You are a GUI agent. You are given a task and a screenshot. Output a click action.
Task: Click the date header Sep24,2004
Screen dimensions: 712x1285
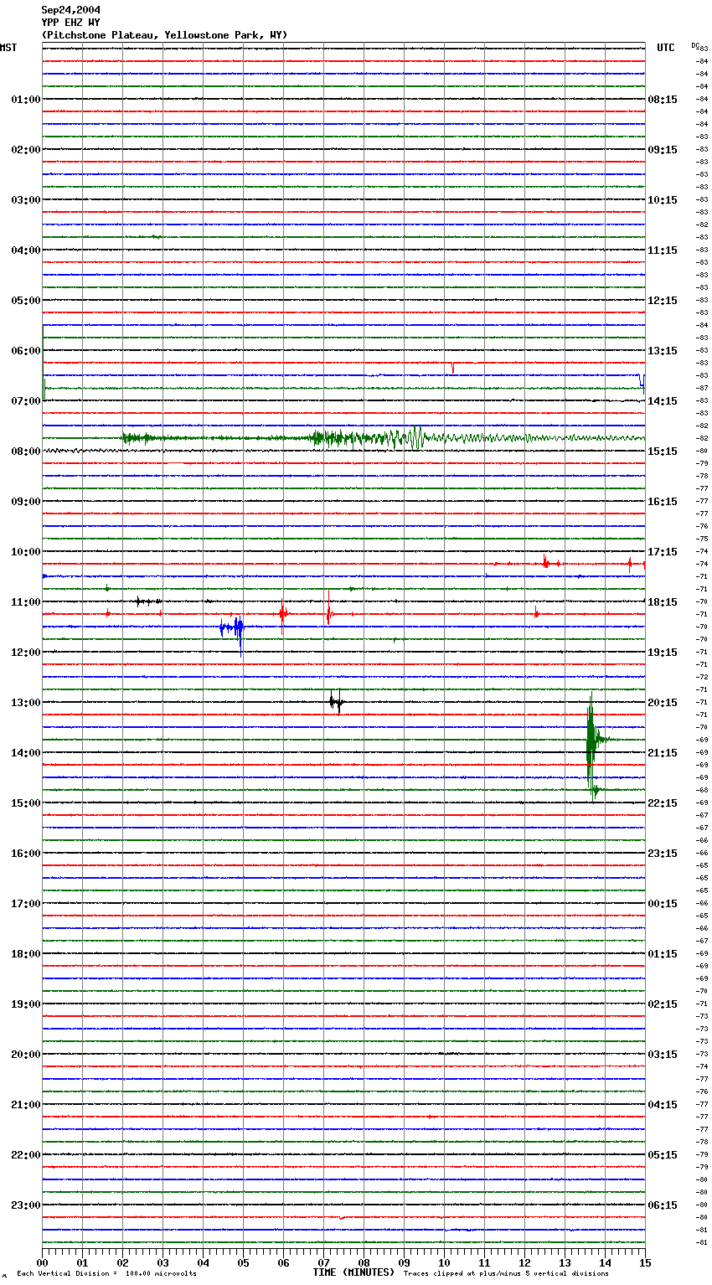(71, 10)
